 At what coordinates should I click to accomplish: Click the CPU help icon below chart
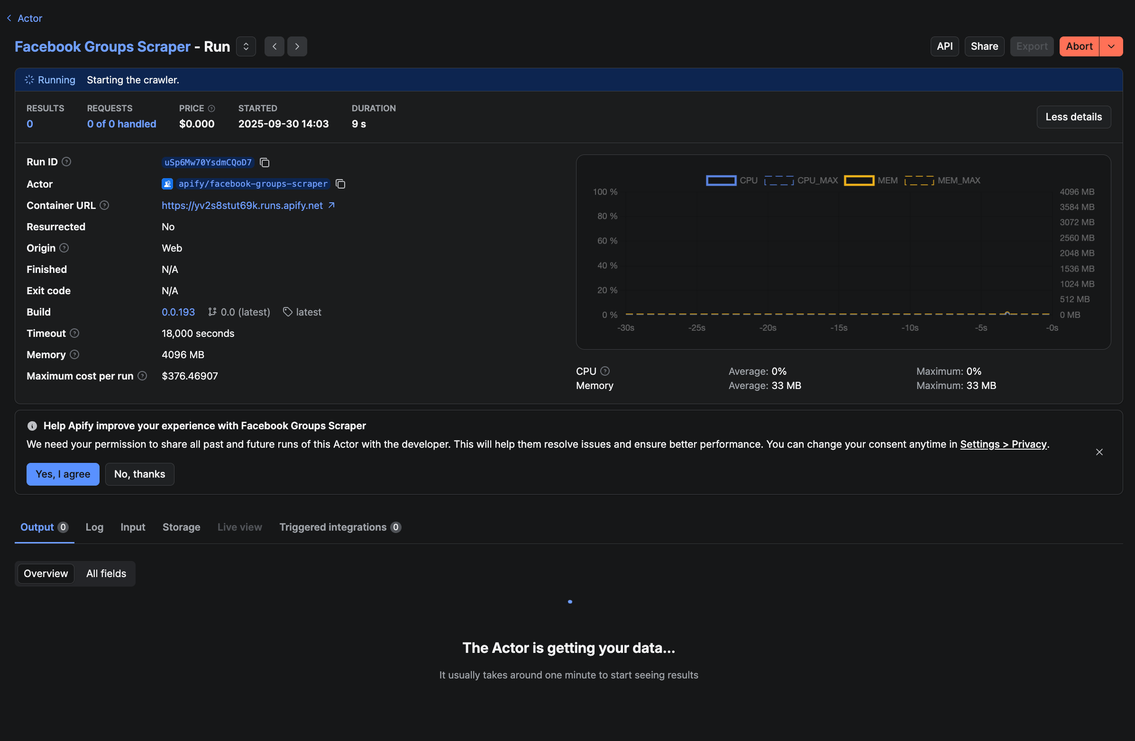tap(605, 371)
